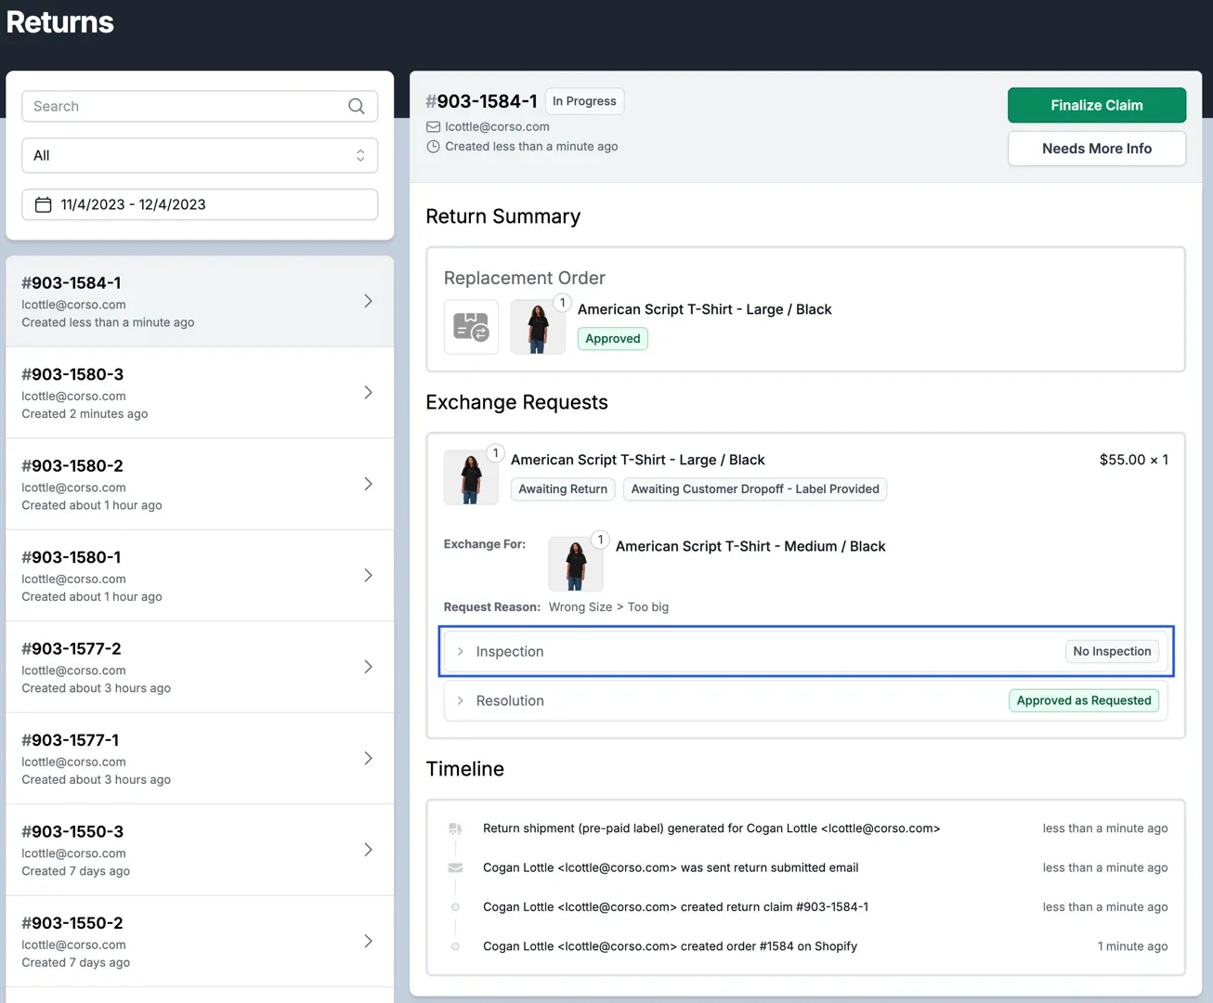Click the envelope icon beside lcottle@corso.com header
Image resolution: width=1213 pixels, height=1003 pixels.
[433, 127]
